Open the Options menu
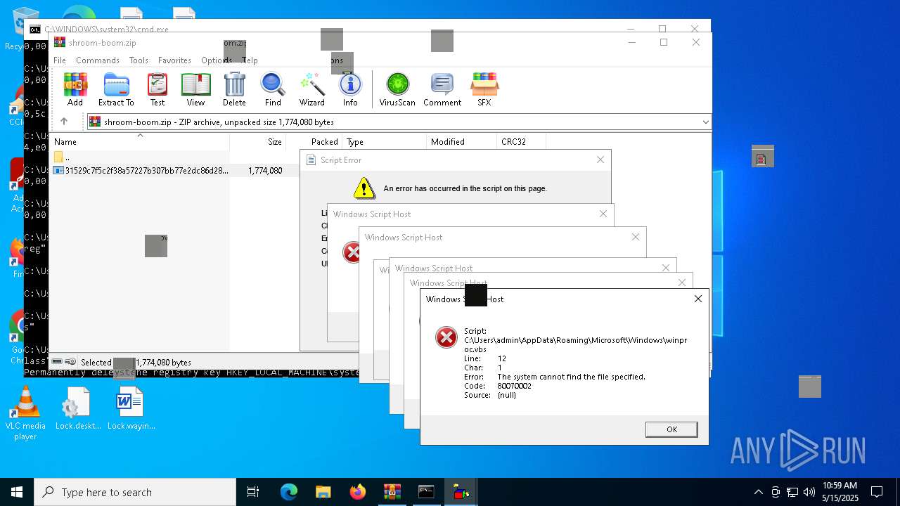 point(216,60)
